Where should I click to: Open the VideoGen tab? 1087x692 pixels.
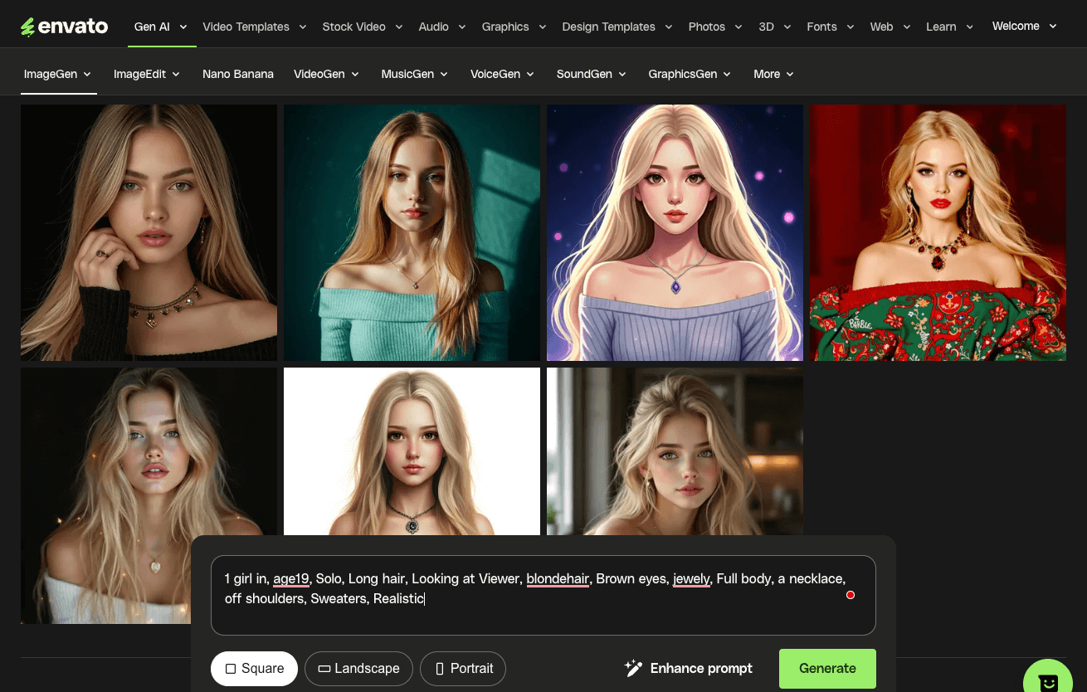click(x=326, y=74)
